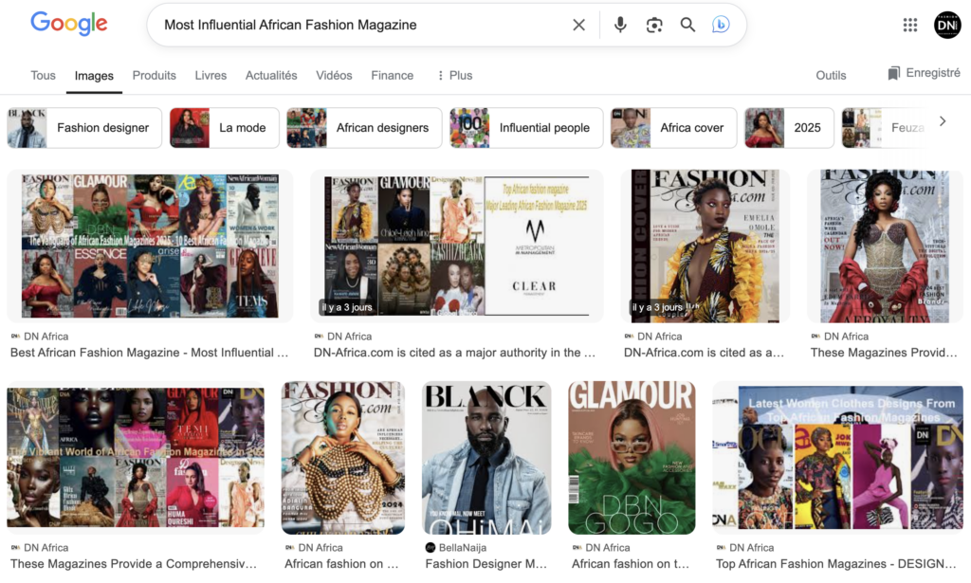Click inside the search input field

pos(359,25)
